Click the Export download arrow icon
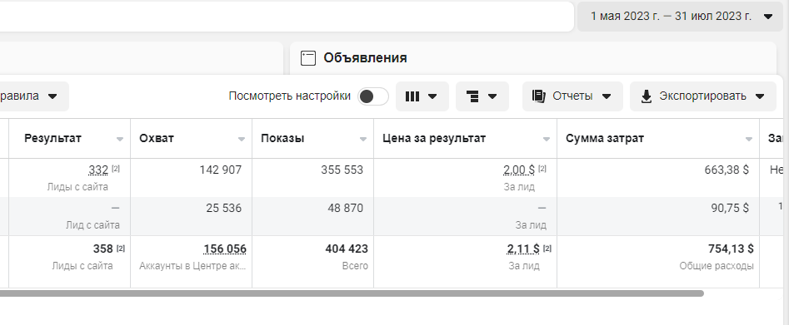The width and height of the screenshot is (789, 325). point(647,96)
